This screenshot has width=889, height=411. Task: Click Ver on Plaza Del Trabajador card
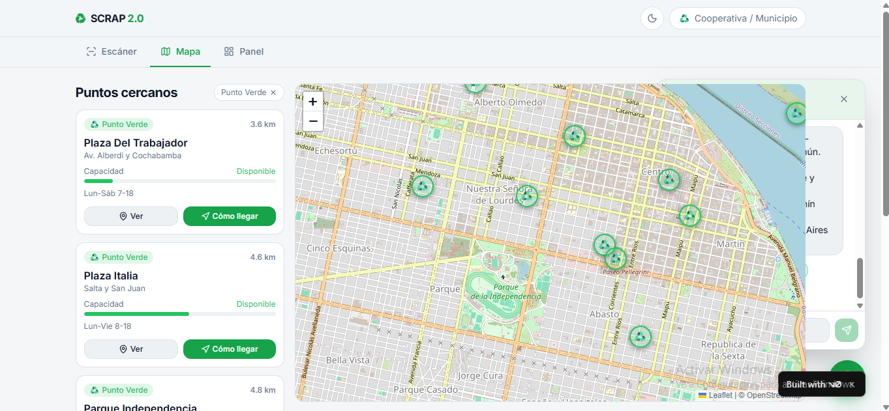point(131,216)
